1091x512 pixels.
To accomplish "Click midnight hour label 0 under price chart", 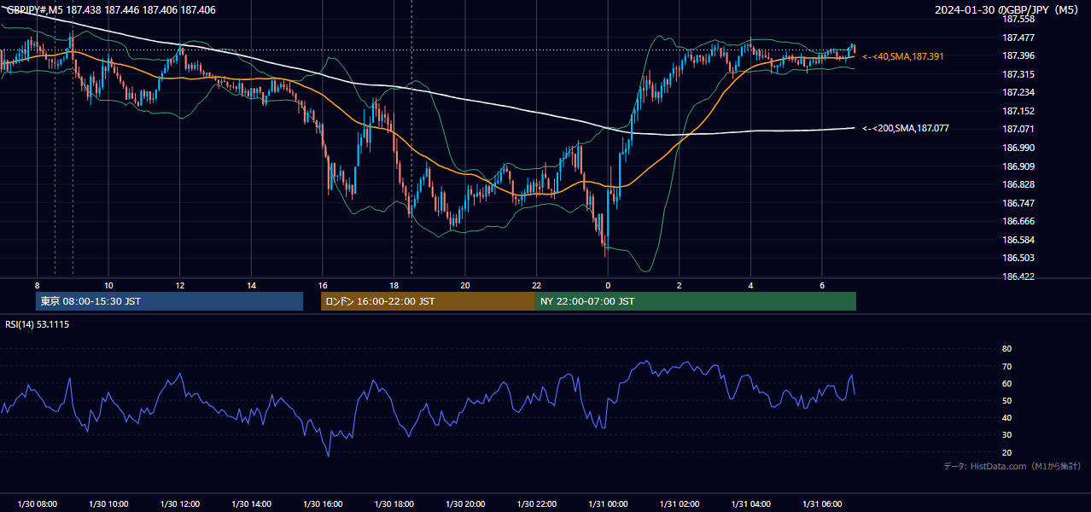I will click(608, 285).
